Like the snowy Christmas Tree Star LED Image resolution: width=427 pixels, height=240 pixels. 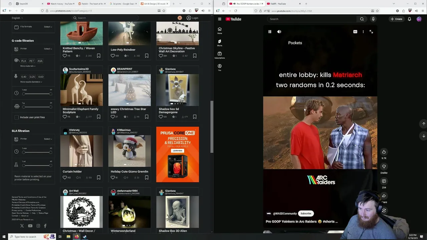pyautogui.click(x=113, y=117)
